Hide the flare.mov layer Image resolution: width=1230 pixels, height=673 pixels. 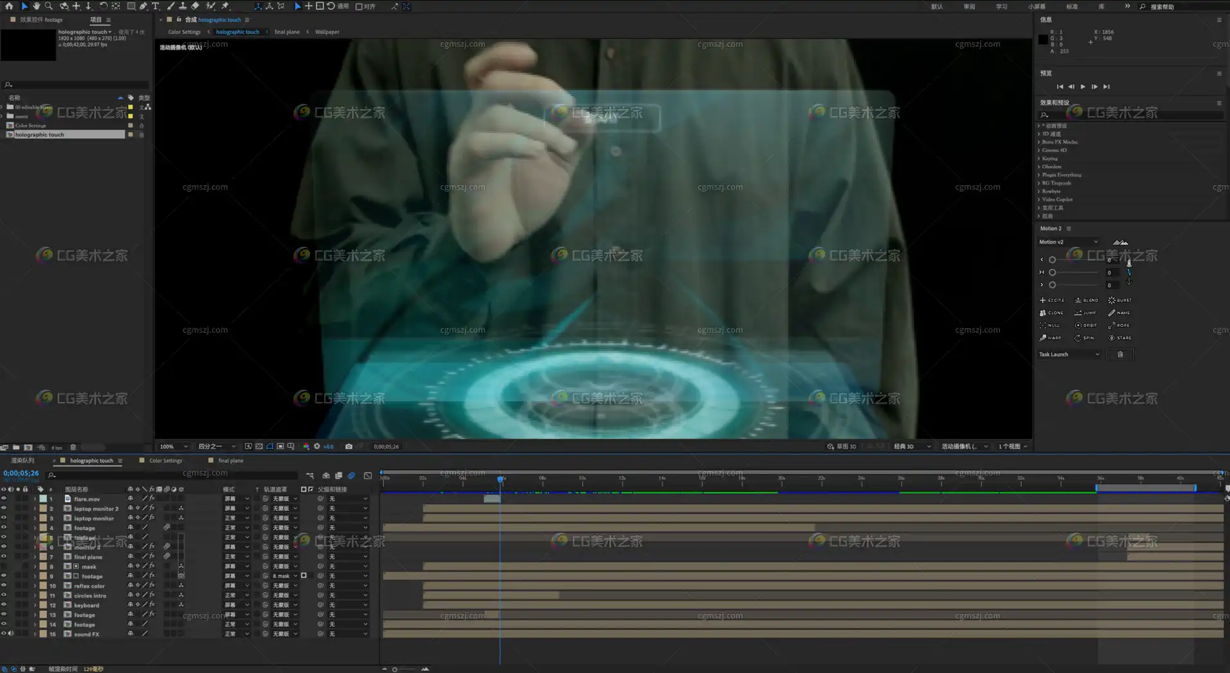point(4,499)
